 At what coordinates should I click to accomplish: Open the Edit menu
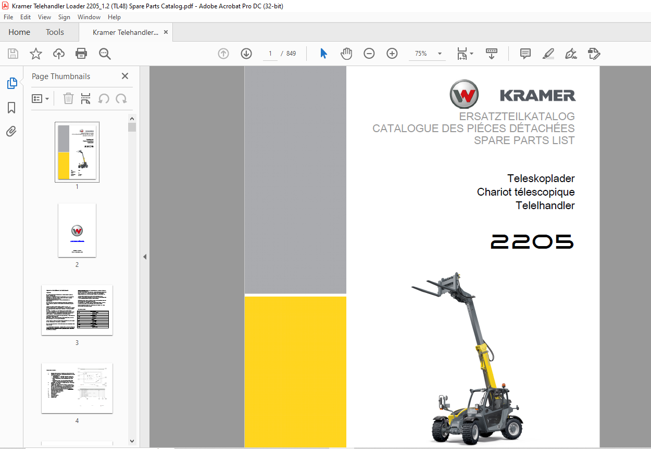click(26, 17)
